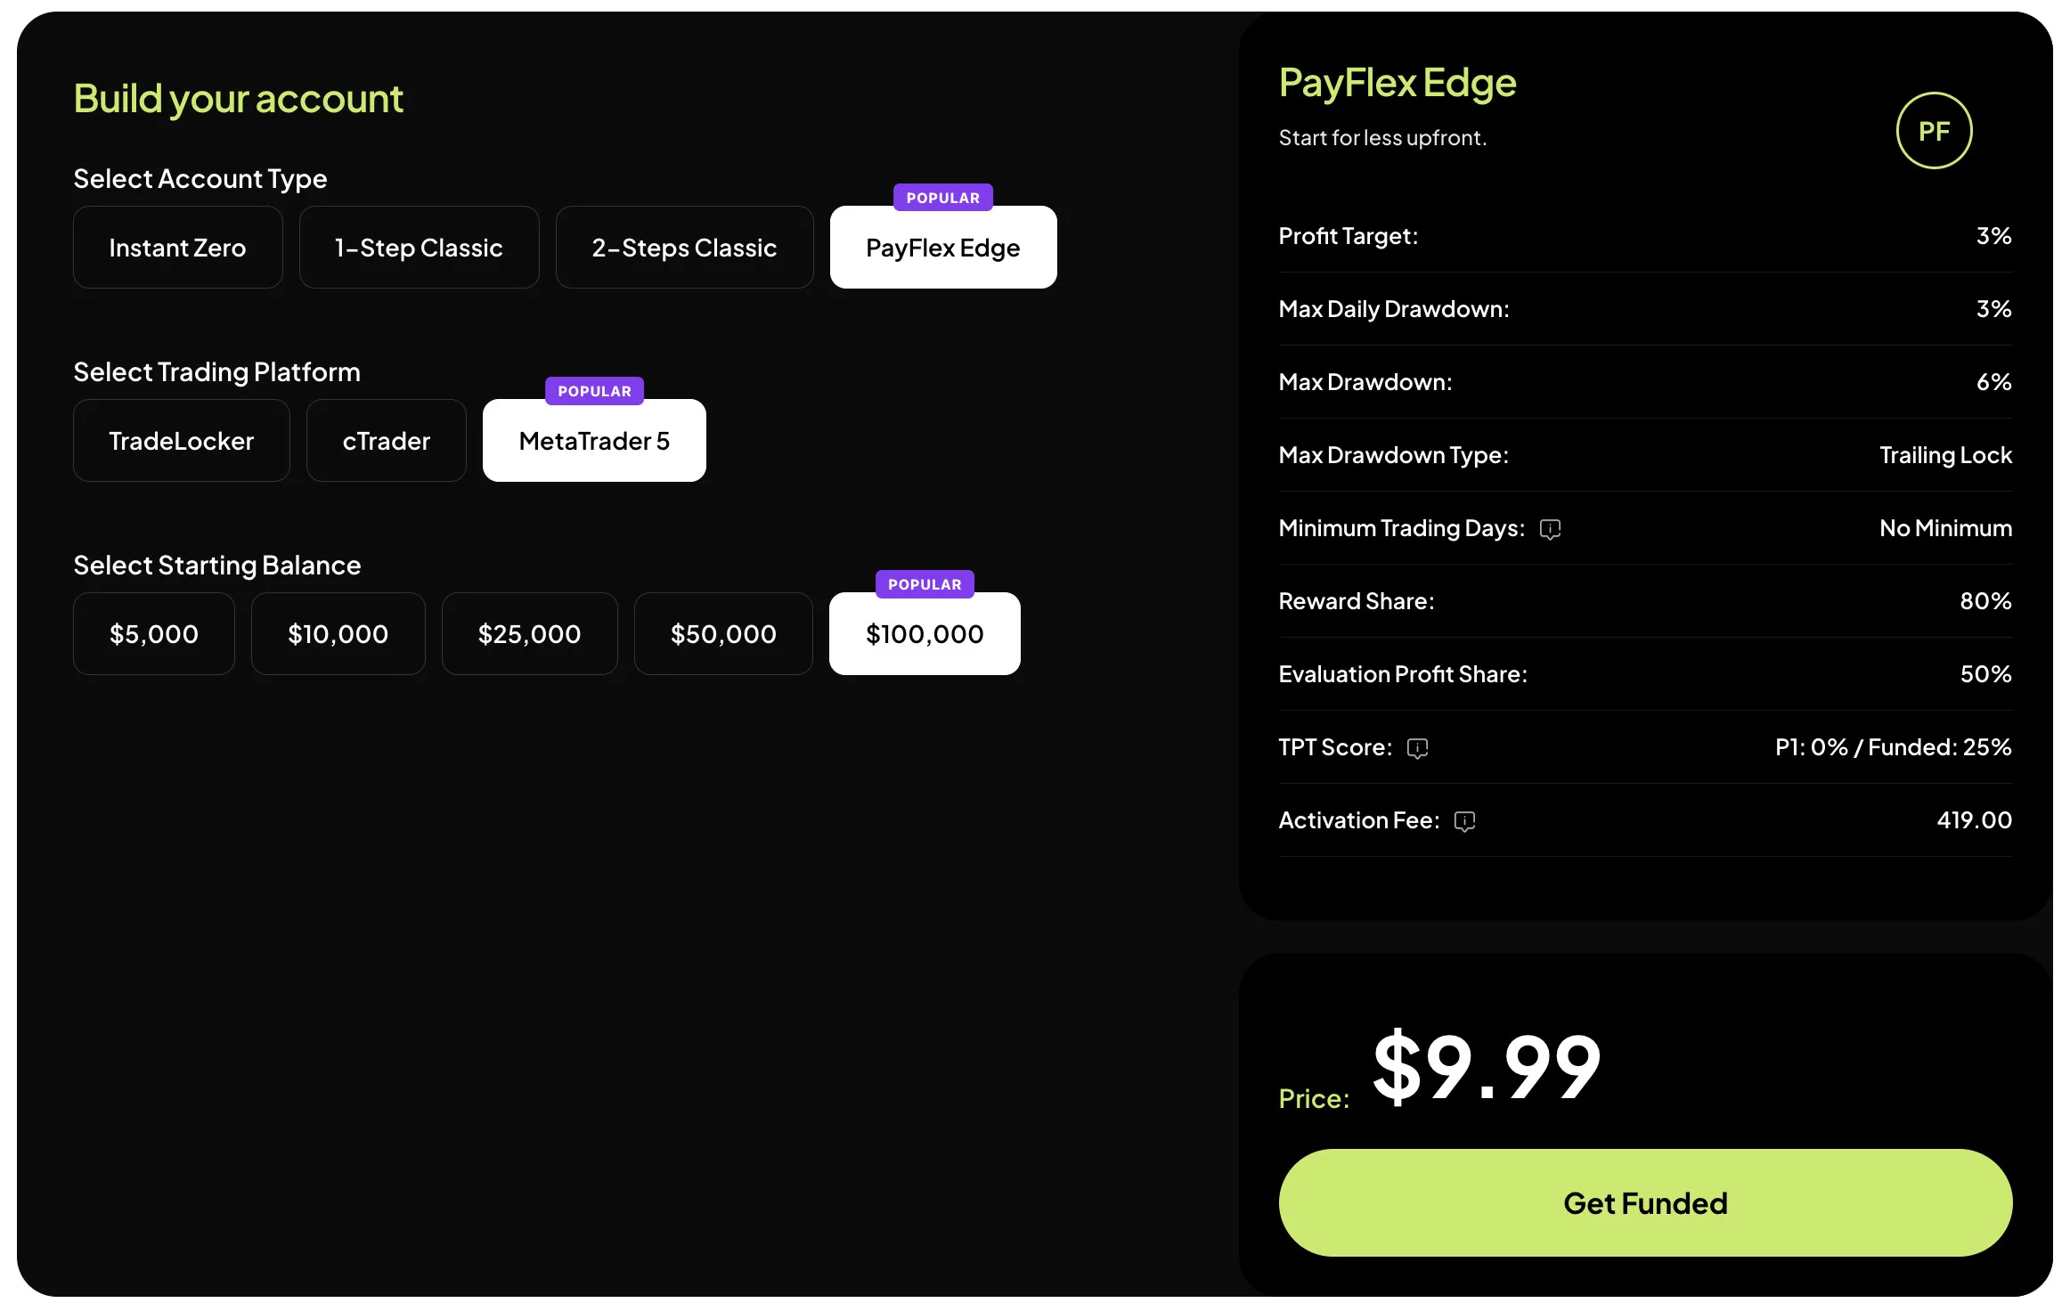Click the Evaluation Profit Share label
Image resolution: width=2070 pixels, height=1311 pixels.
[1403, 674]
